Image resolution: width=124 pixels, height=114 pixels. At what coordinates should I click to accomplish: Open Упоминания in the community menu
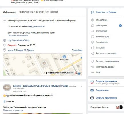point(102,42)
